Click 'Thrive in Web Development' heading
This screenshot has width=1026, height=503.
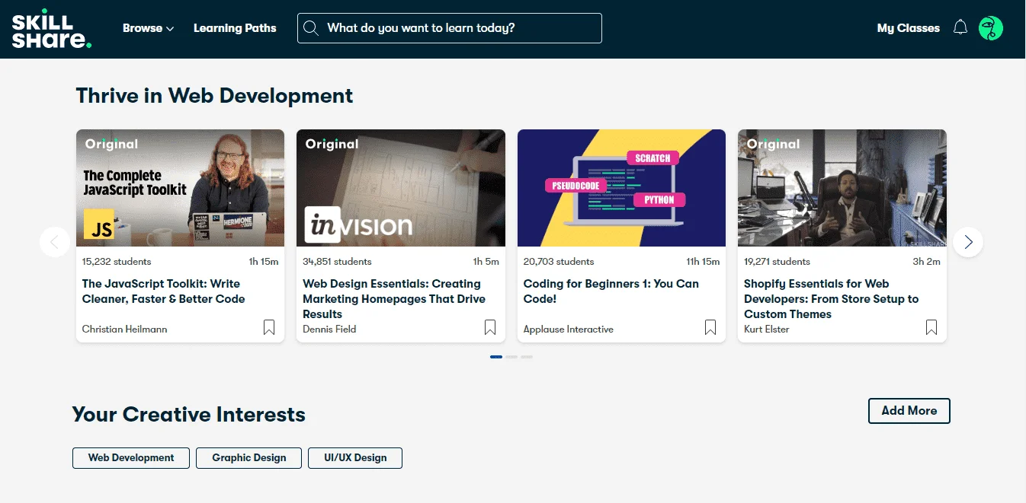pyautogui.click(x=214, y=96)
